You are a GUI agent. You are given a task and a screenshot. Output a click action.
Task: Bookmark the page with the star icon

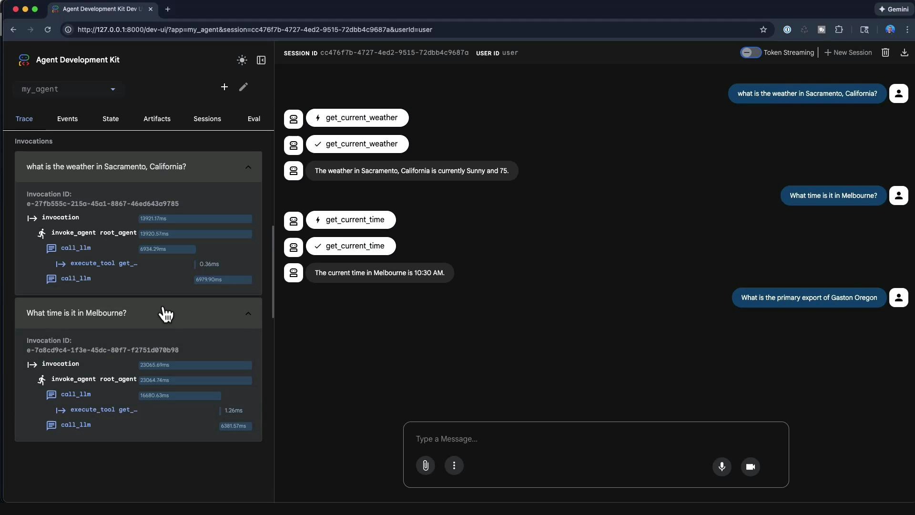click(763, 30)
